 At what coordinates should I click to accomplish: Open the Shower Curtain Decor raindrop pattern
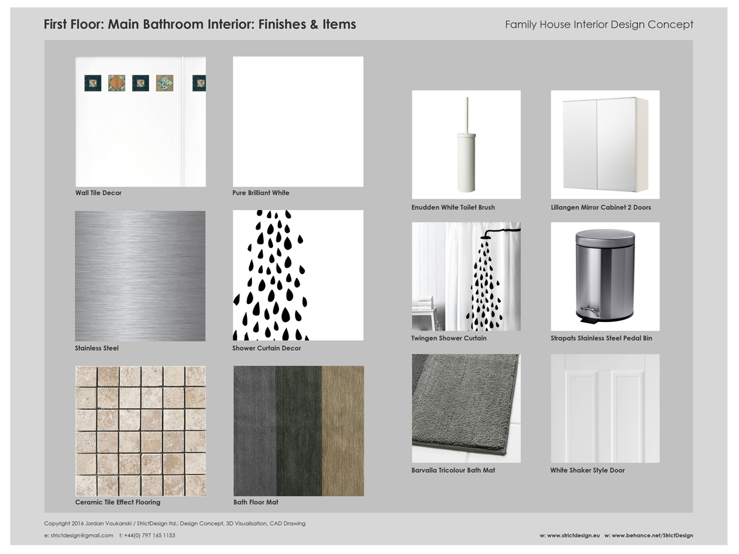(x=298, y=275)
